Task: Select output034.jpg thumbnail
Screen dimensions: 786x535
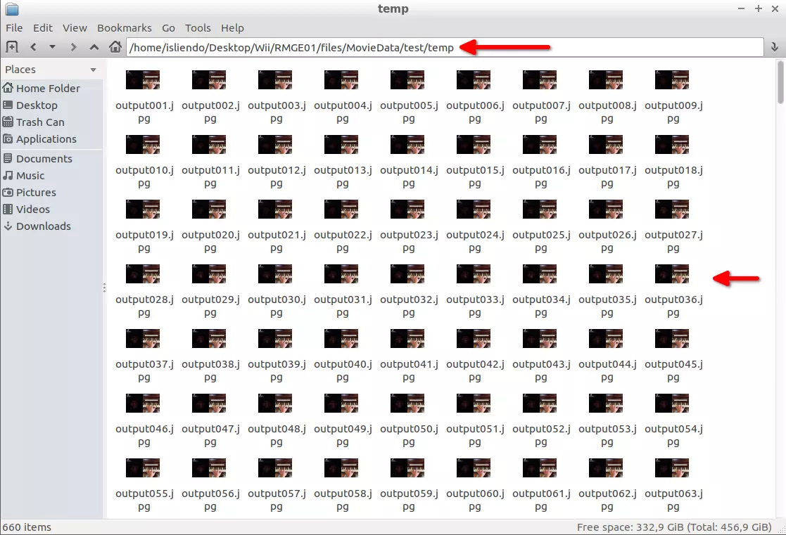Action: point(540,273)
